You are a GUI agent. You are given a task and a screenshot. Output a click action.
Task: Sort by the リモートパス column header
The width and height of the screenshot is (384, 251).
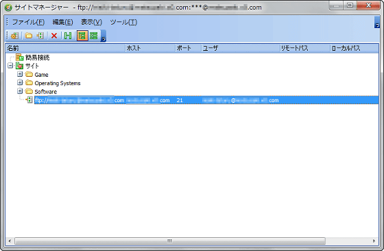click(305, 48)
